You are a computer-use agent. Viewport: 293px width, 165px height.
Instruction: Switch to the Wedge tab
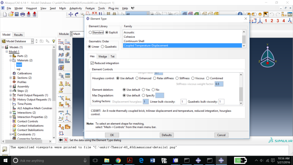(103, 56)
